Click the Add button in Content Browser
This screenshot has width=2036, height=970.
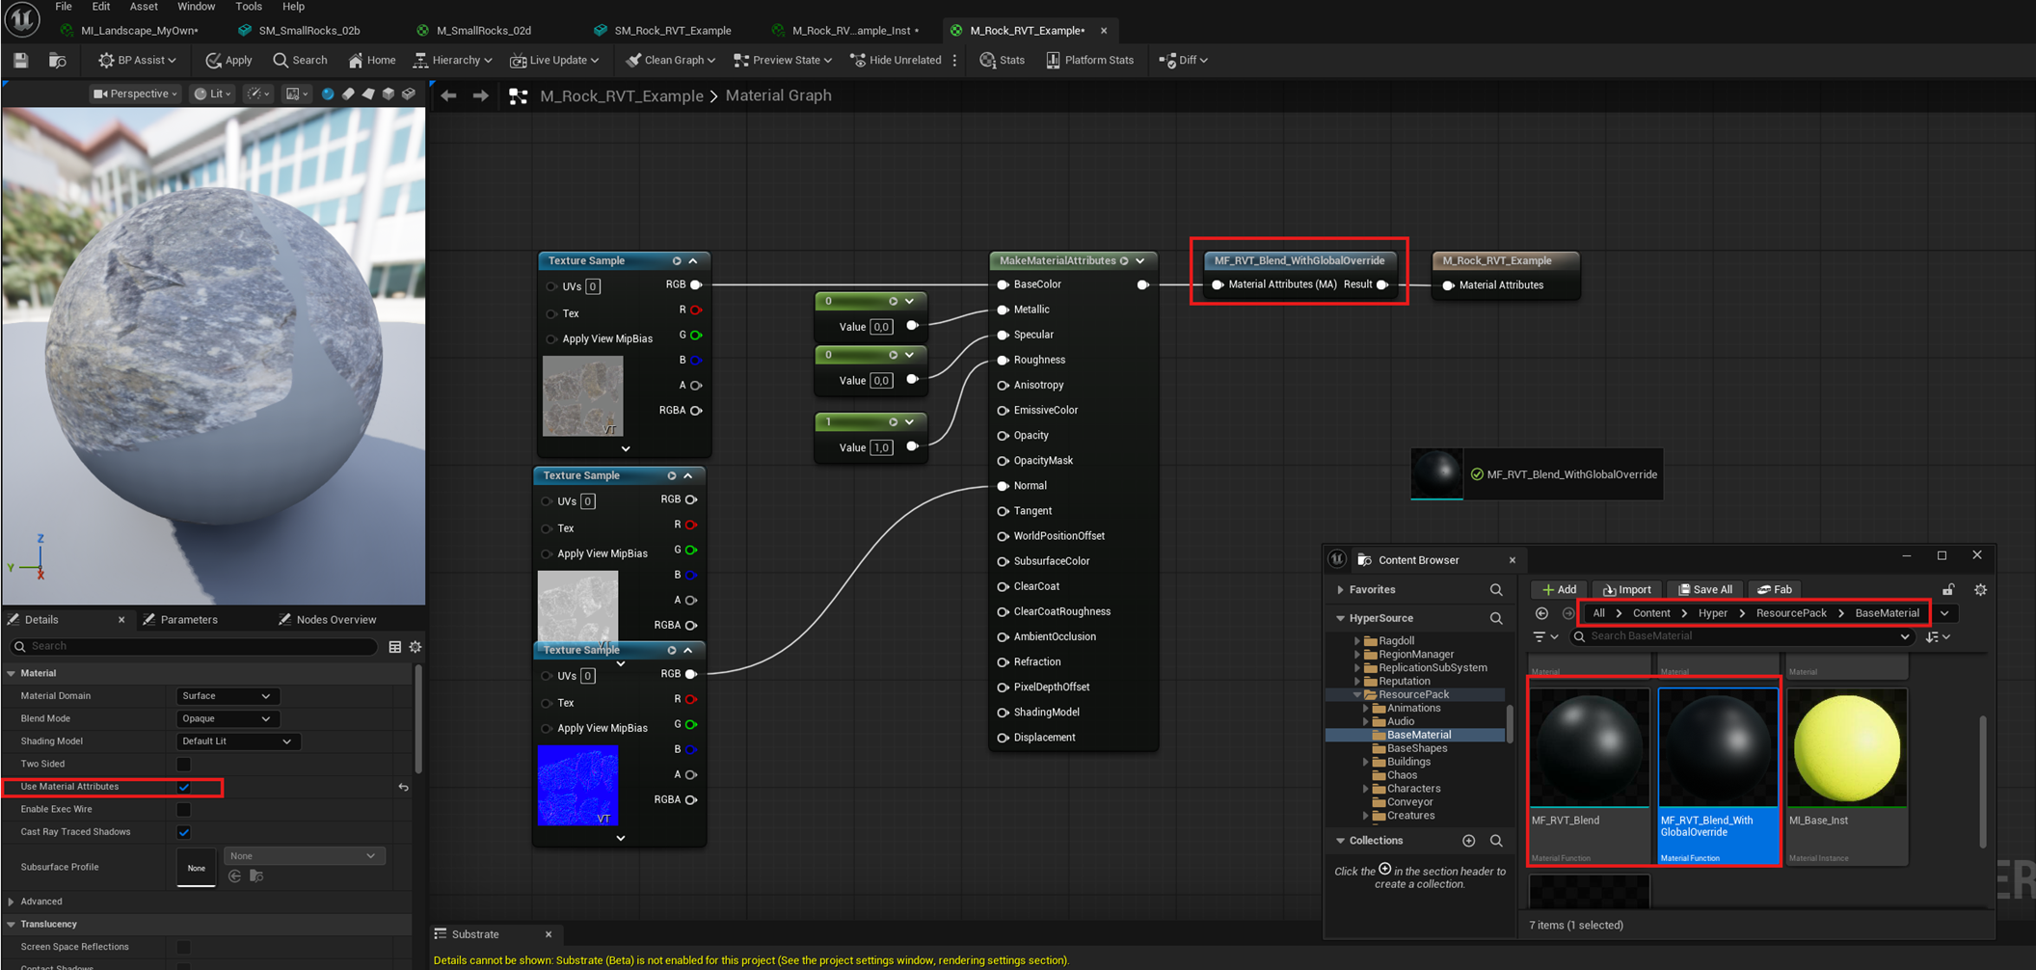point(1559,589)
